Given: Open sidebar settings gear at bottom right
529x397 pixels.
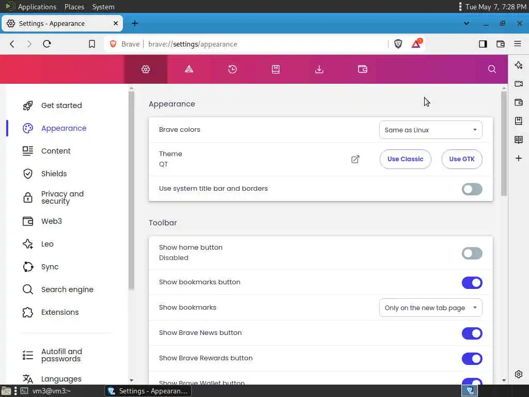Looking at the screenshot, I should pos(519,374).
